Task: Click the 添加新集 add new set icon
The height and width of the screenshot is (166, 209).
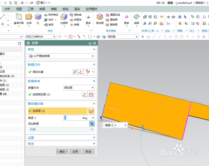Action: click(92, 124)
